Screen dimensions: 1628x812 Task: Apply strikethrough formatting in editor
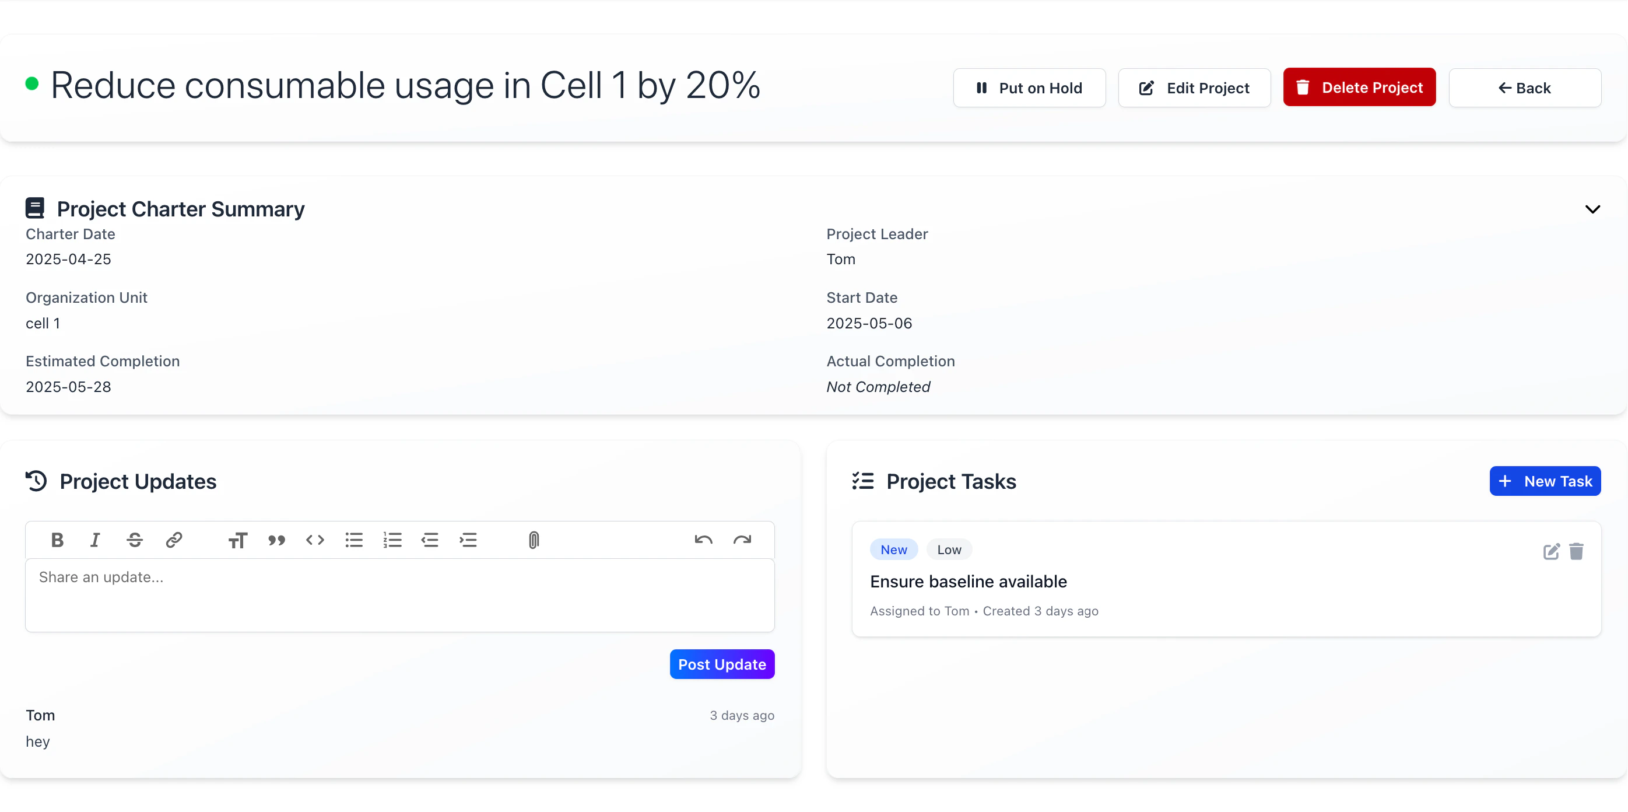pyautogui.click(x=135, y=540)
